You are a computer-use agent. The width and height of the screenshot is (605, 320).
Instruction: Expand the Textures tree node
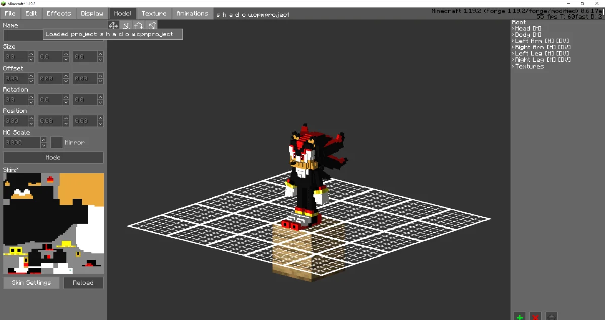point(513,67)
